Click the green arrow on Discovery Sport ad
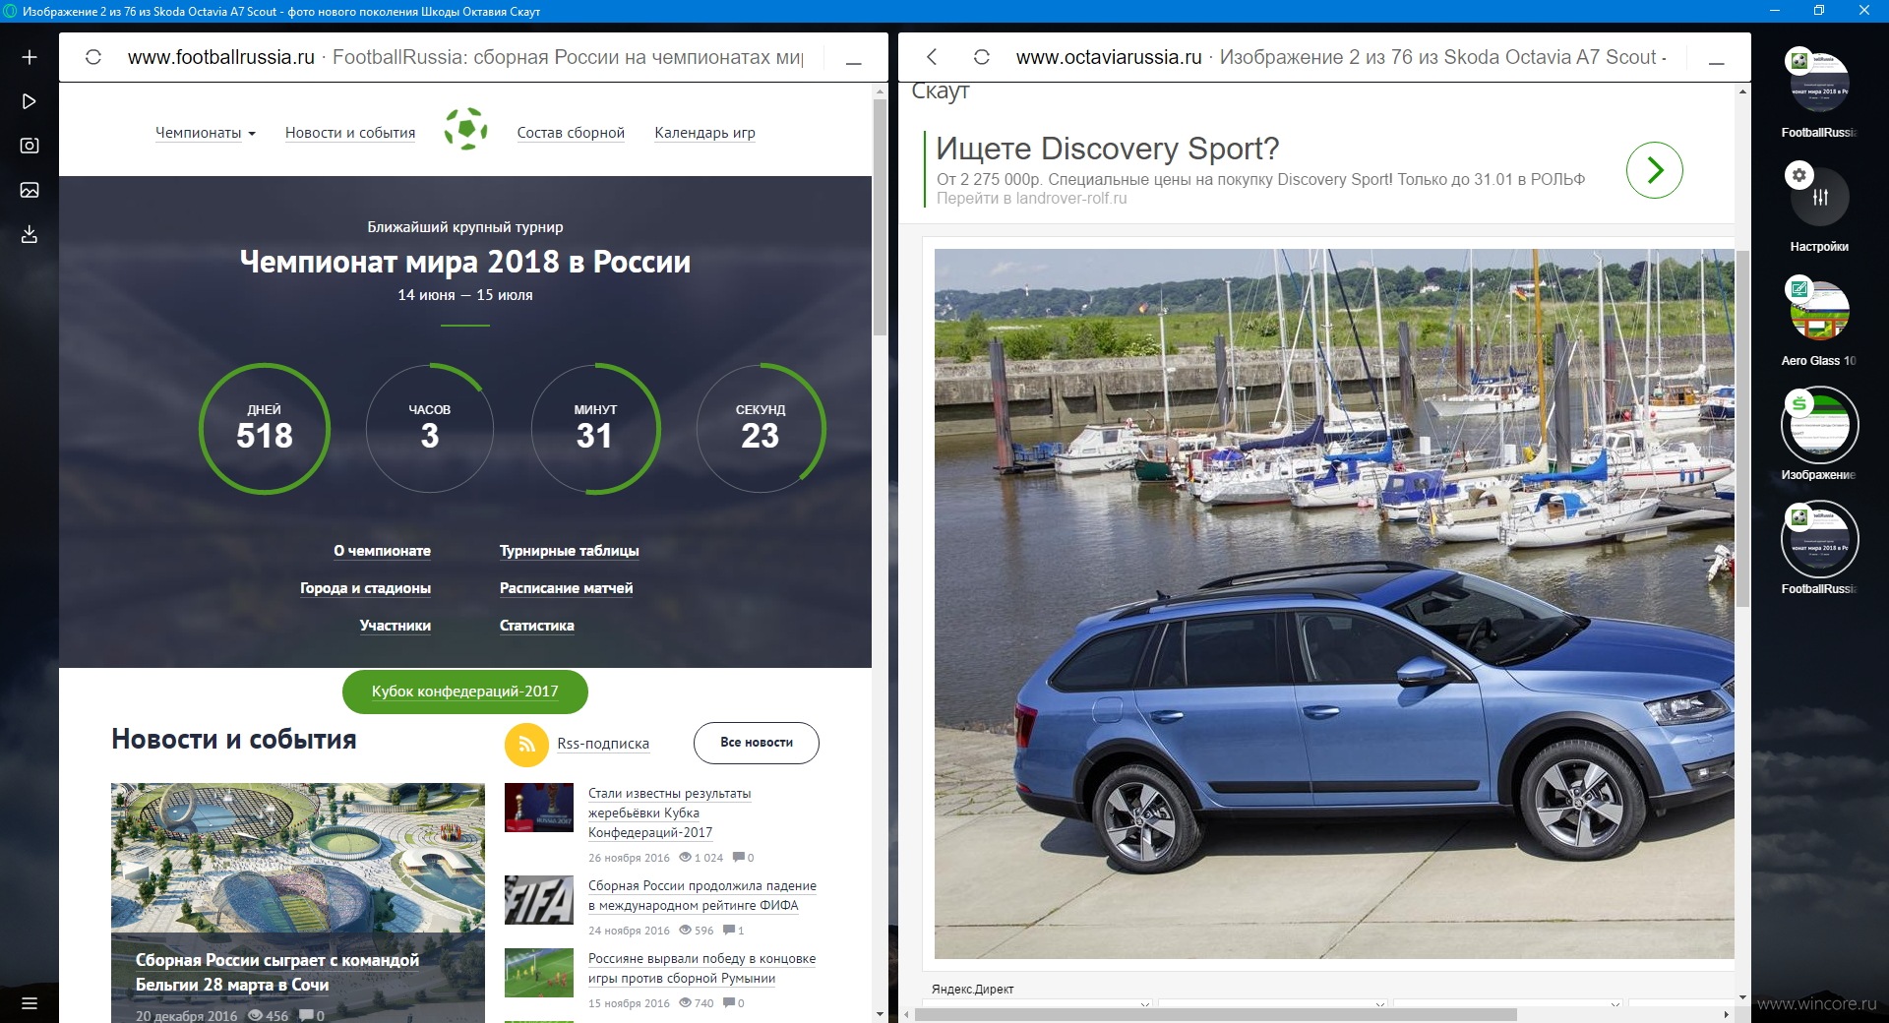The image size is (1889, 1023). click(x=1655, y=170)
